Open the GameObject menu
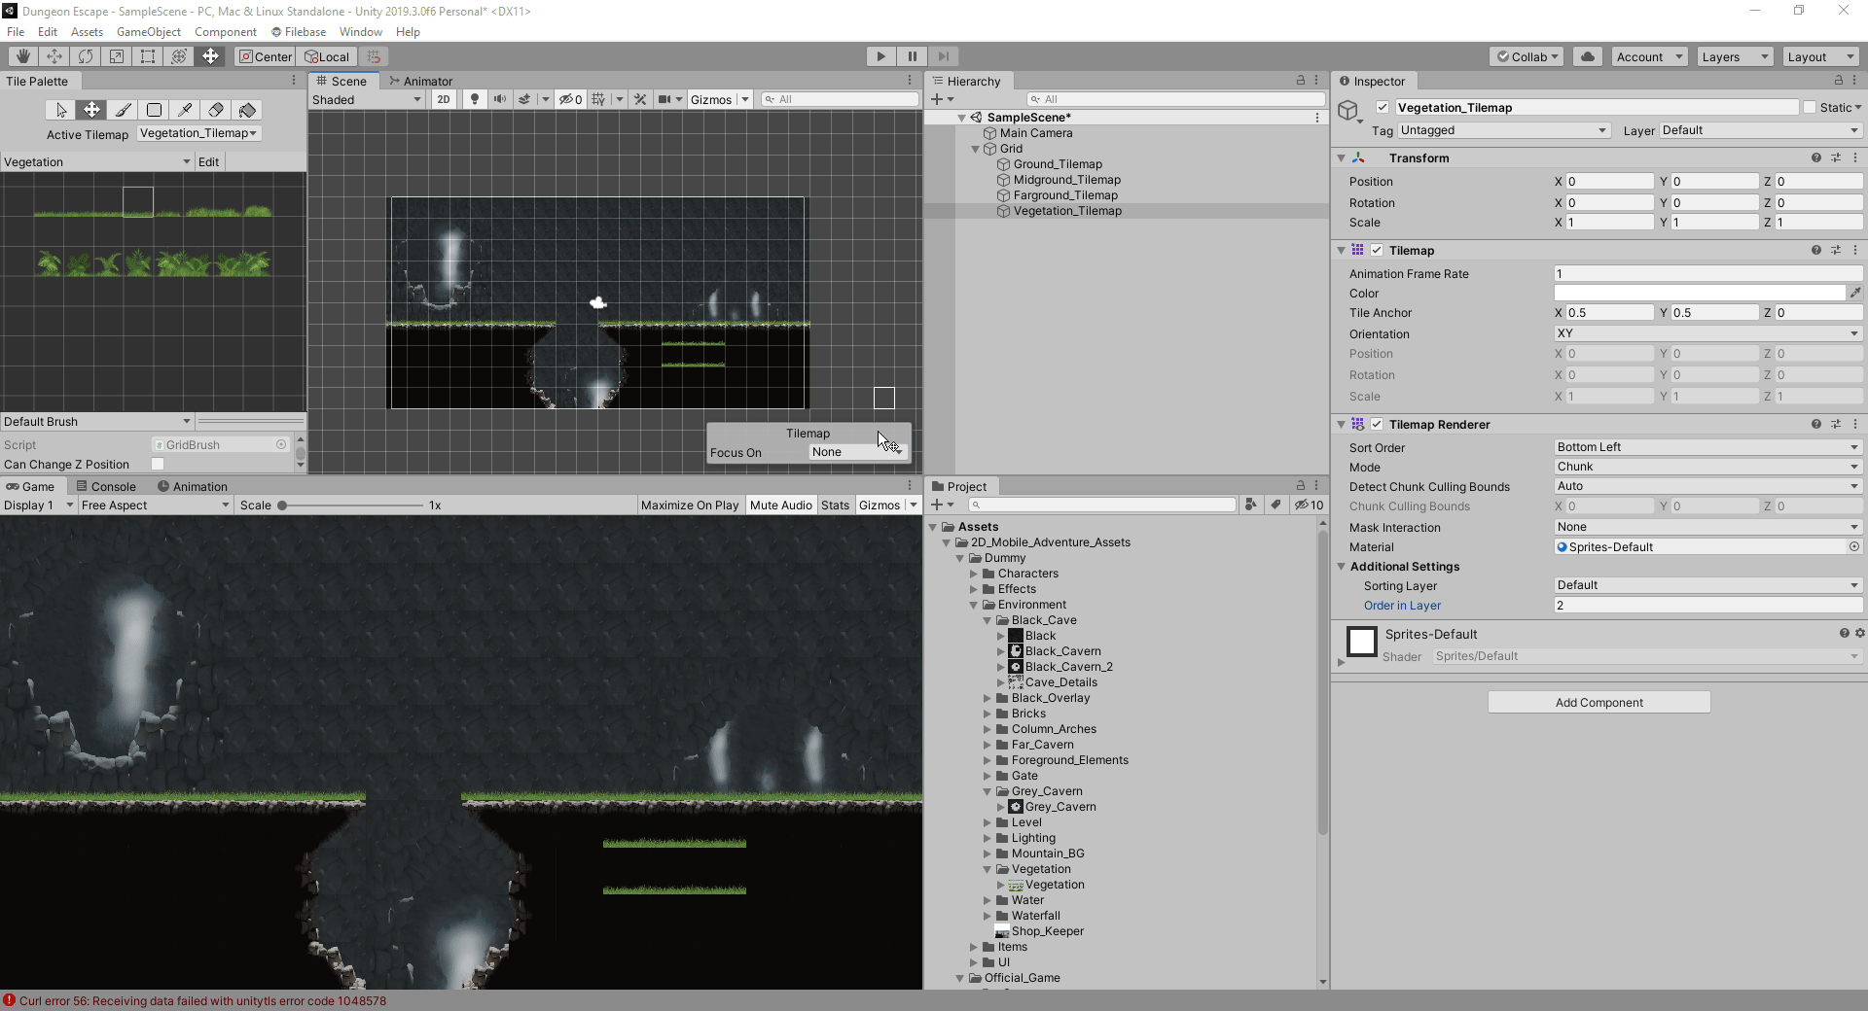The image size is (1868, 1011). (x=149, y=32)
